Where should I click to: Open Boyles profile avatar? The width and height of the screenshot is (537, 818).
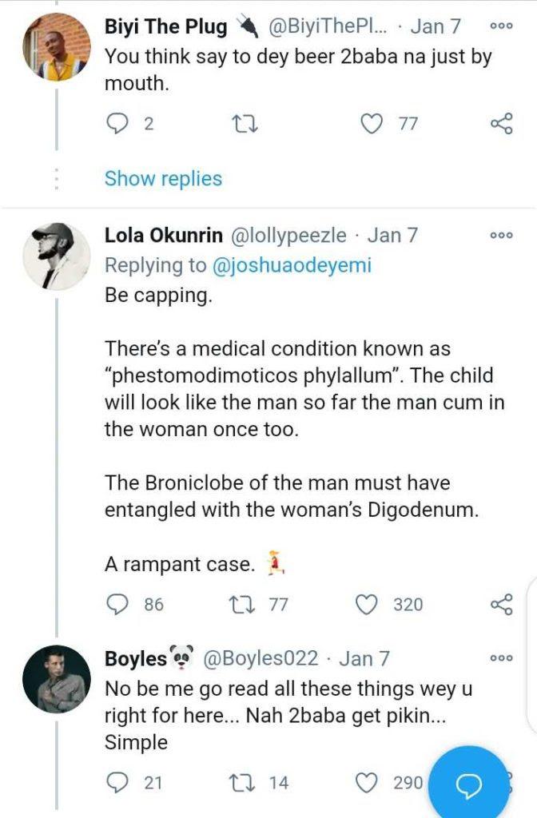pos(56,679)
